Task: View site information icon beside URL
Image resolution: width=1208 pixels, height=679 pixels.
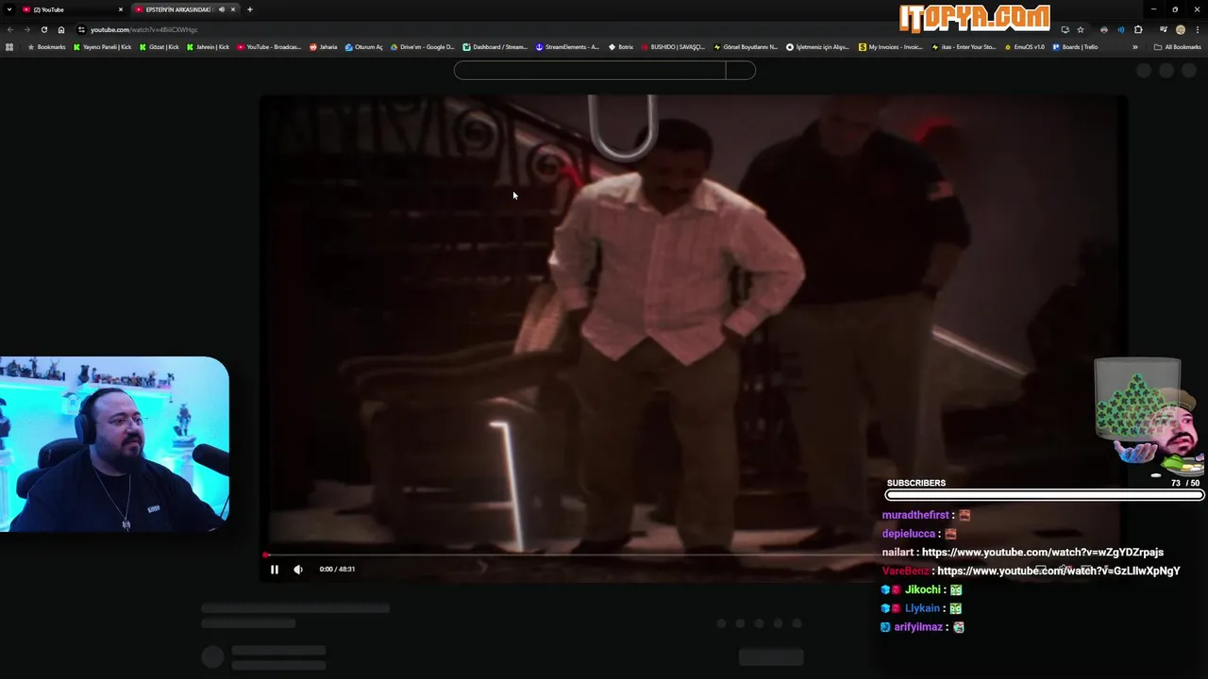Action: pos(81,29)
